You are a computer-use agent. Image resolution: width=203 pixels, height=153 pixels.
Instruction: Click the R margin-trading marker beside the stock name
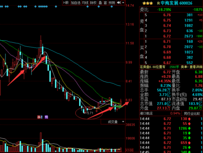(158, 3)
